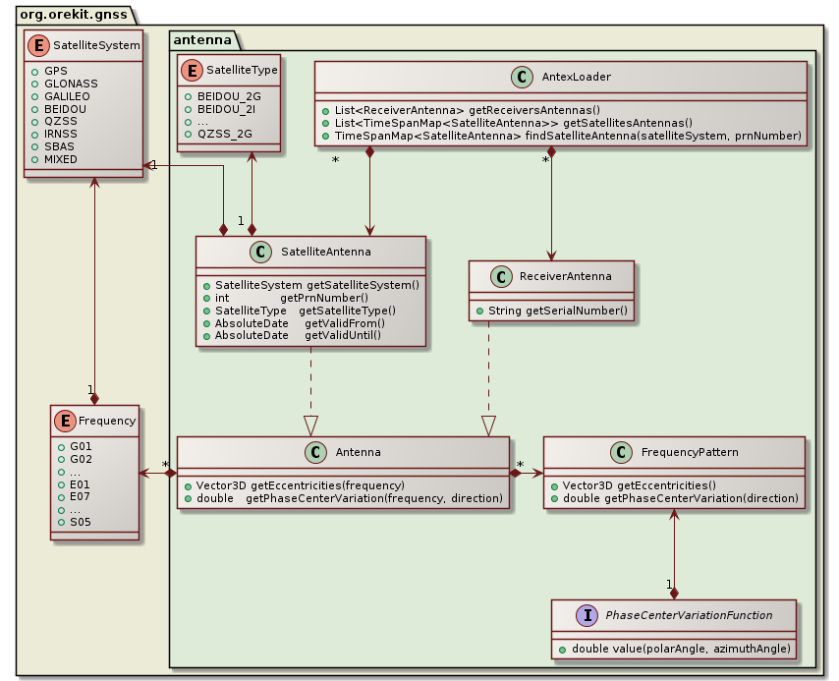
Task: Click the SatelliteAntenna class title bar
Action: 324,252
